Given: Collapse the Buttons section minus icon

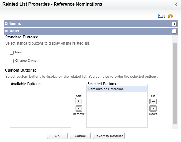Looking at the screenshot, I should point(174,31).
